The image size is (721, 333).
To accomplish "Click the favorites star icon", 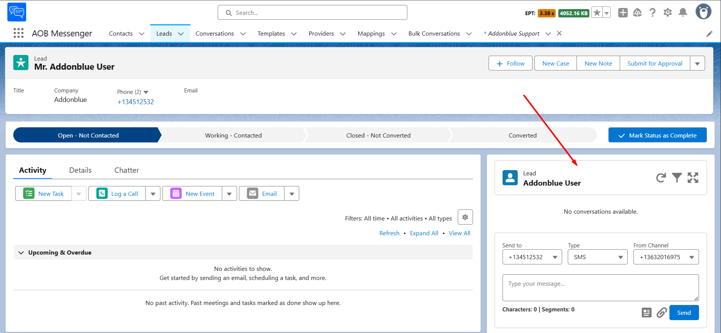I will (597, 13).
